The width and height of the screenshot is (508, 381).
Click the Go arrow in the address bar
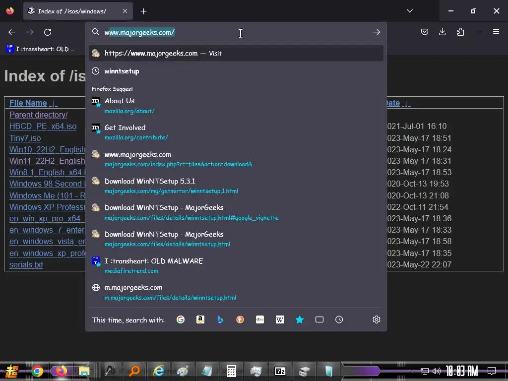pyautogui.click(x=376, y=32)
